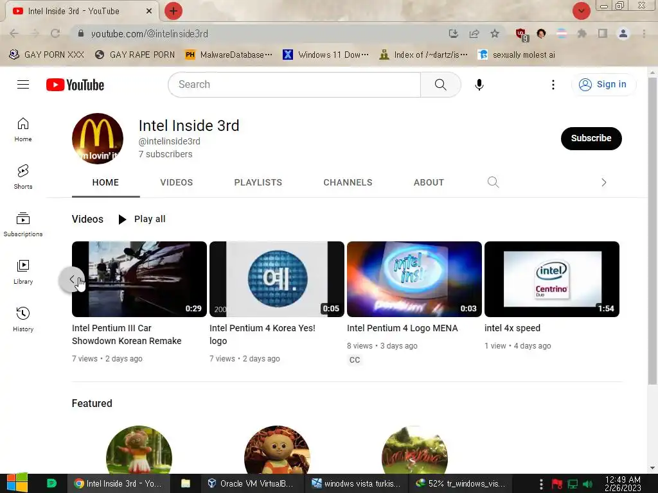Open the uBlock Origin extension icon
The height and width of the screenshot is (493, 658).
click(521, 35)
